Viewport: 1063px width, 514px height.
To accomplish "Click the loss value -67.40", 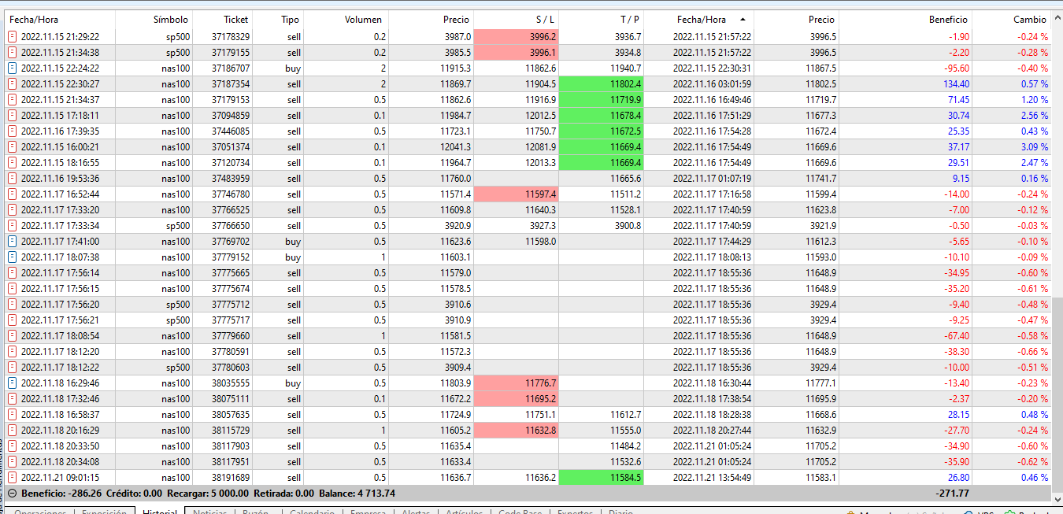I will 957,336.
